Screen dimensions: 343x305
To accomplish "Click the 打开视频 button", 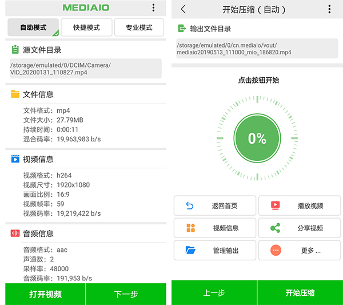I will pos(45,294).
